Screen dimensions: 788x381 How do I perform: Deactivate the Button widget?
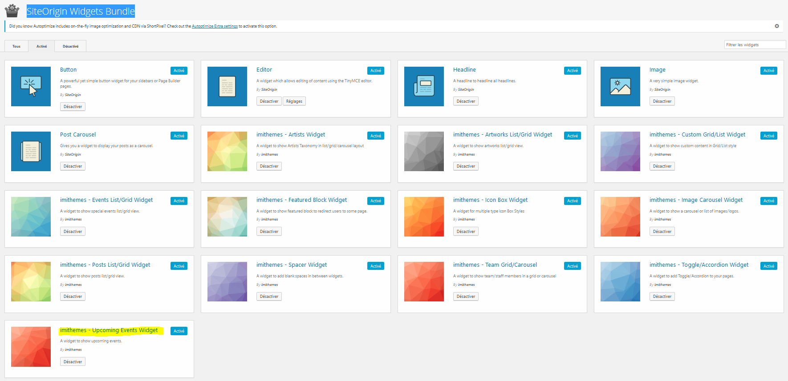(x=73, y=107)
